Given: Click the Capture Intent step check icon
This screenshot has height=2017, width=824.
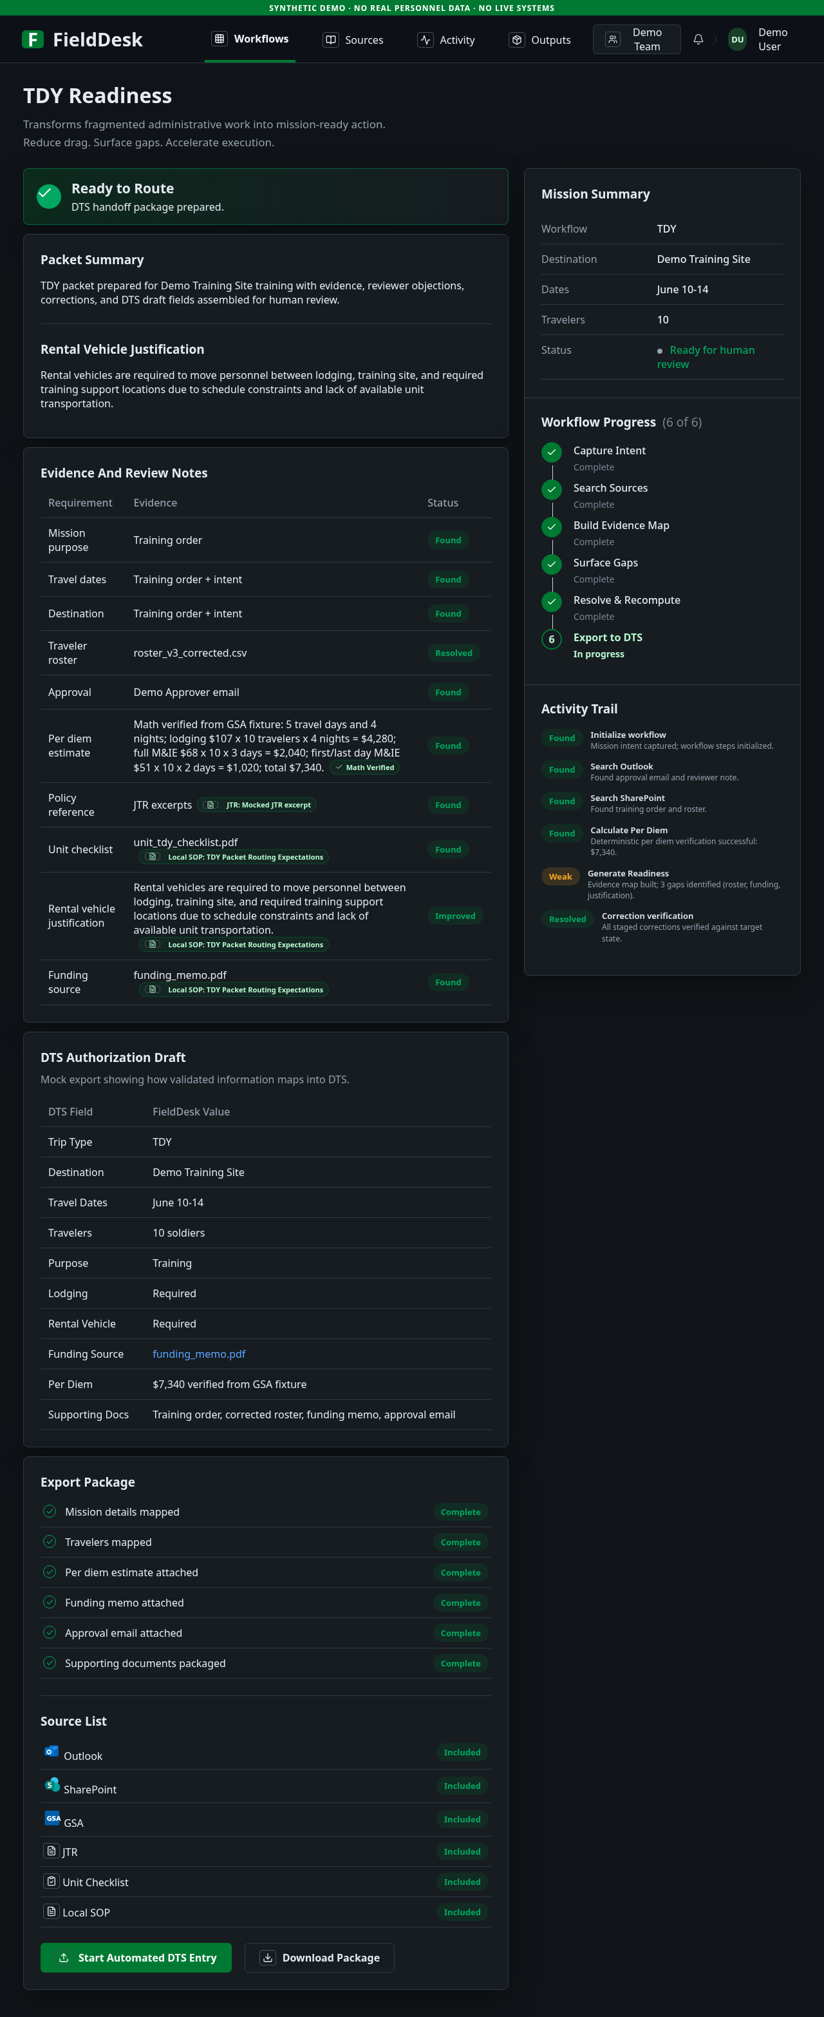Looking at the screenshot, I should [552, 452].
